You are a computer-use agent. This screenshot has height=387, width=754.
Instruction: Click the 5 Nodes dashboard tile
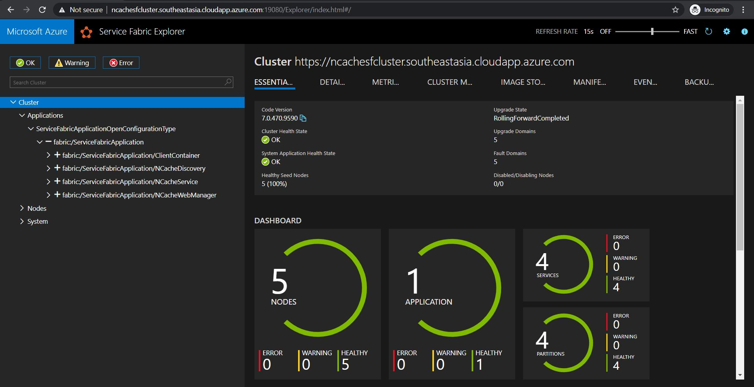tap(318, 304)
